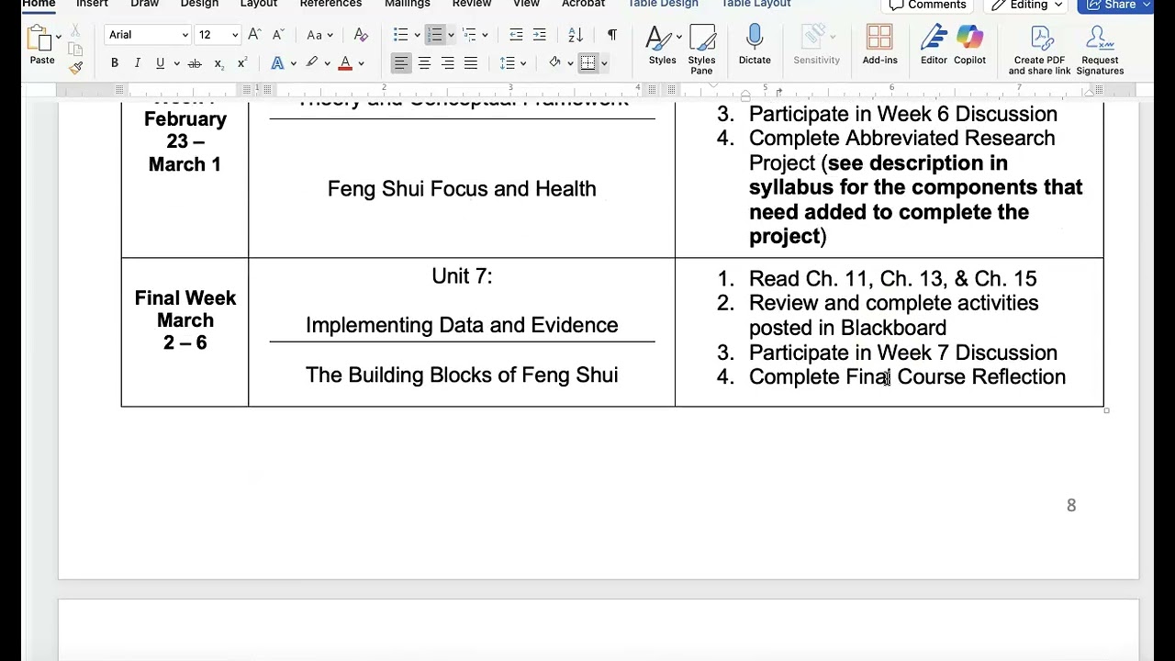Decrease paragraph indent
Image resolution: width=1175 pixels, height=661 pixels.
click(516, 35)
